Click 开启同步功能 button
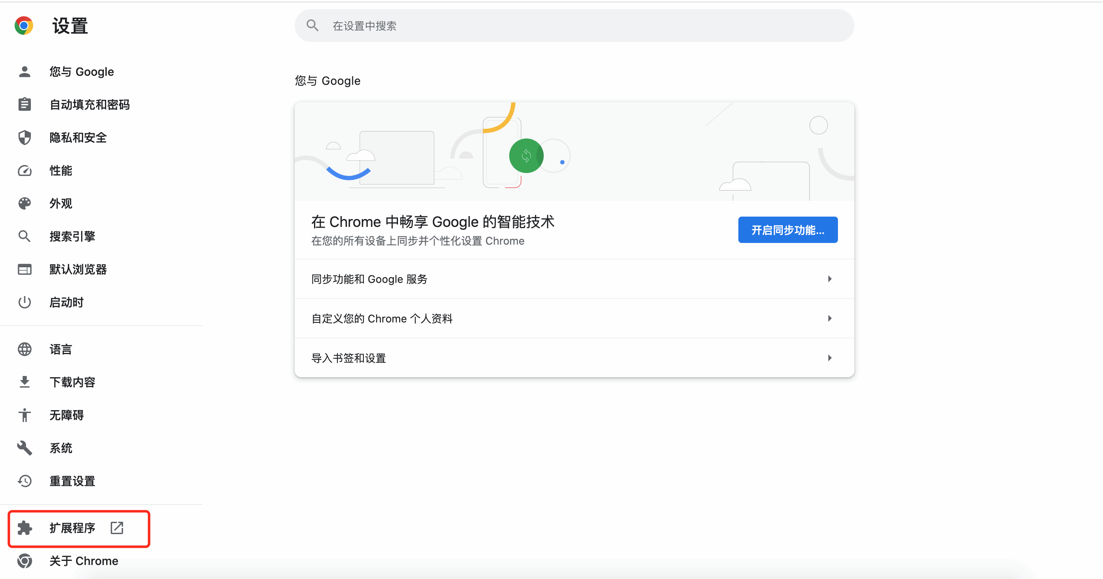The image size is (1103, 579). pyautogui.click(x=787, y=229)
